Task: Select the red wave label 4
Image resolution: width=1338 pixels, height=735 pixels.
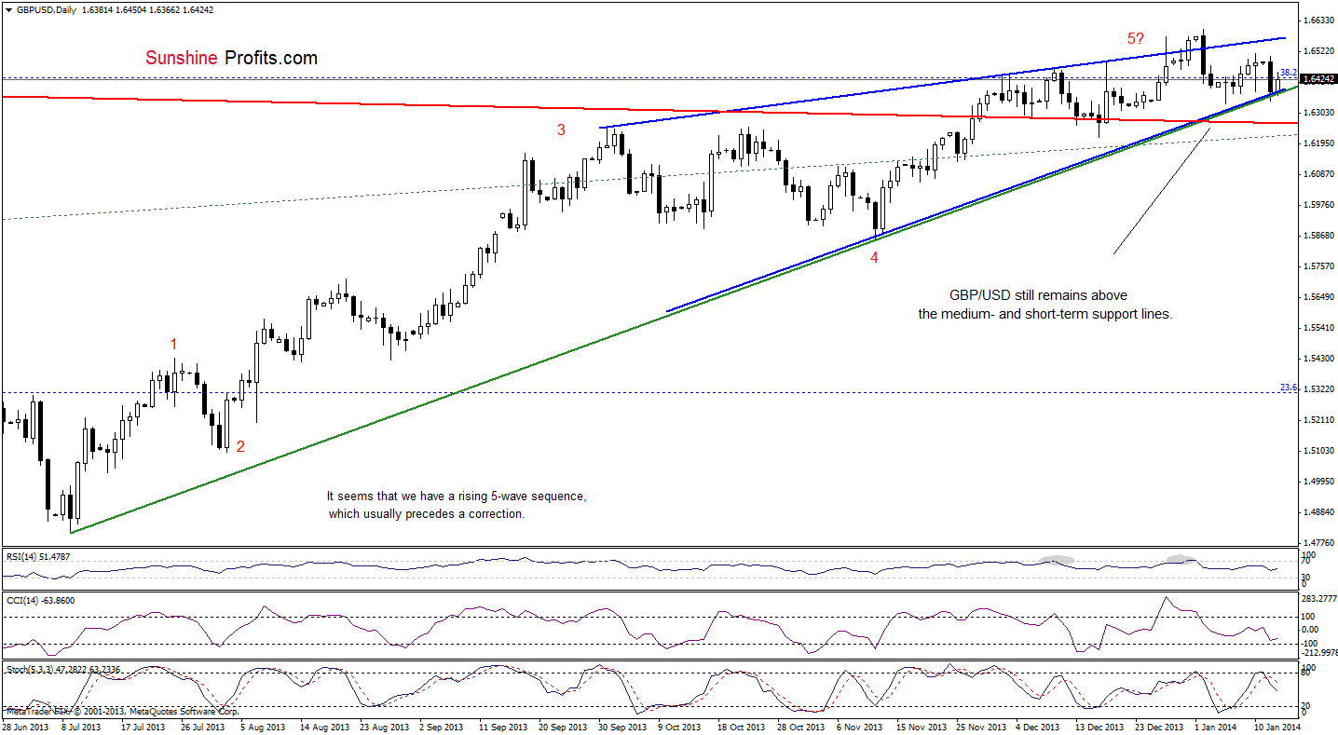Action: click(874, 258)
